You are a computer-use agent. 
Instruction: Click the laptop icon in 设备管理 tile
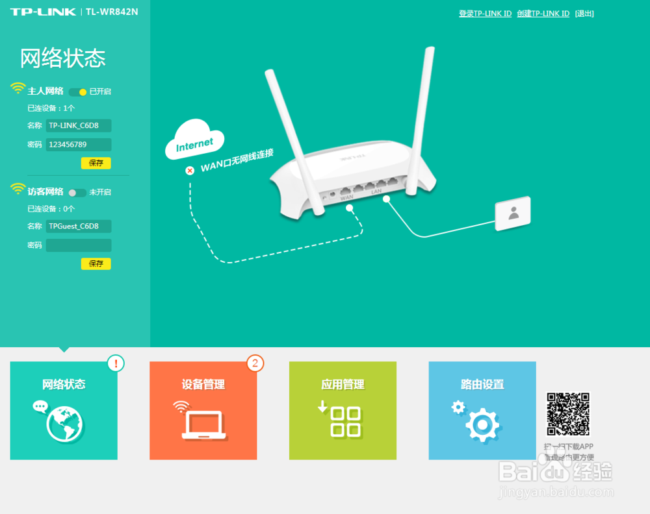203,425
